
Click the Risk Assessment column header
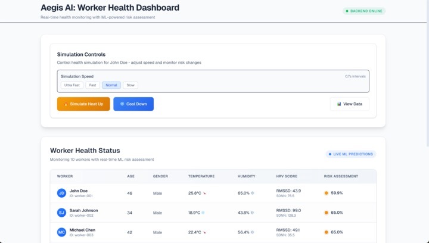coord(341,176)
